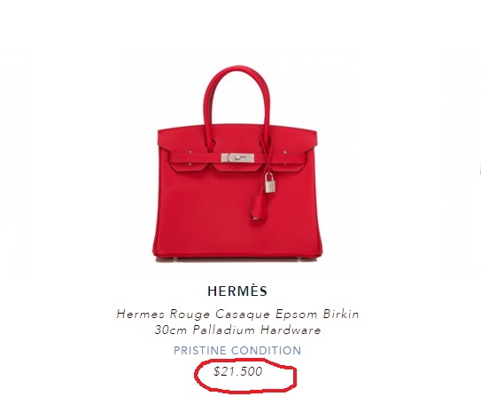Open the Hermes Rouge Casaque Epsom title link
Viewport: 481px width, 404px height.
[237, 322]
